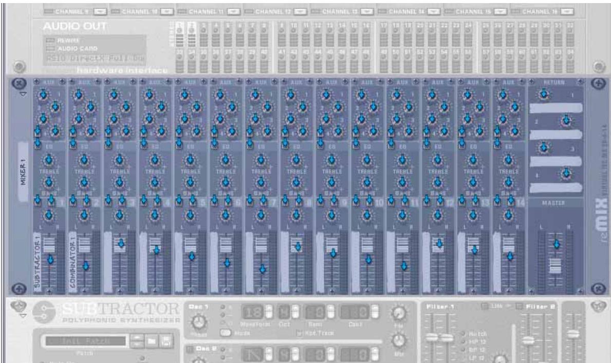Open the Channel 10 dropdown

167,12
